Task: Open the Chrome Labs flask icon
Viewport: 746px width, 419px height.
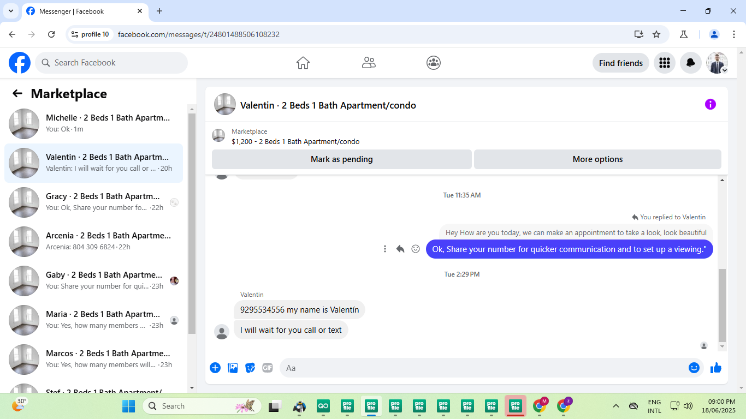Action: point(684,34)
